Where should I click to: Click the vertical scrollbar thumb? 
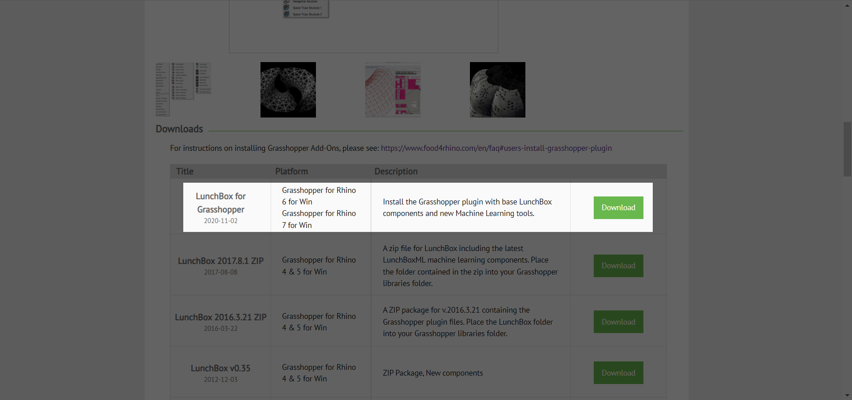click(x=847, y=149)
